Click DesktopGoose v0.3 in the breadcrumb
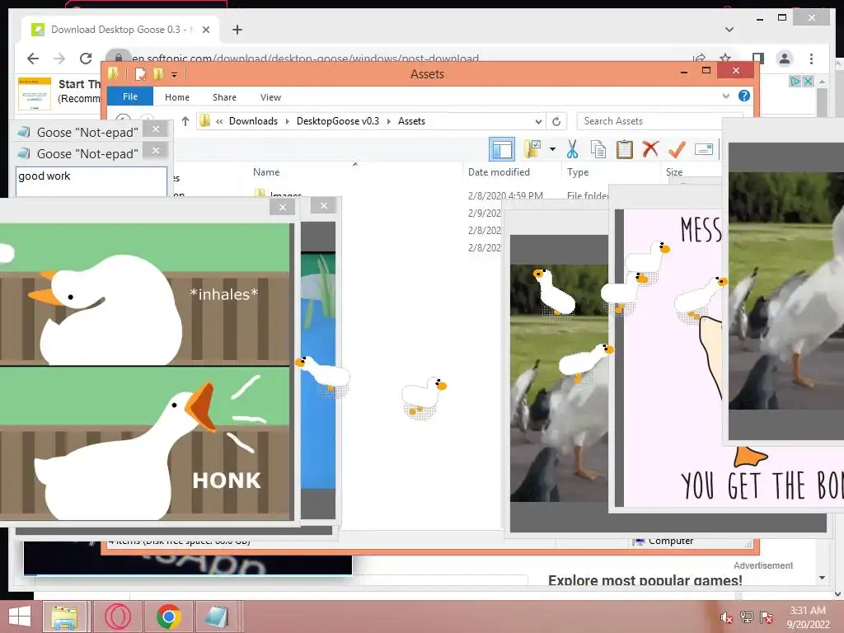The height and width of the screenshot is (633, 844). (337, 121)
